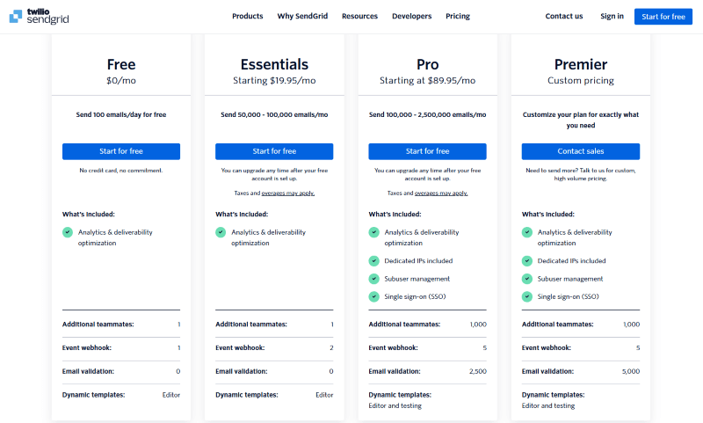The image size is (703, 423).
Task: Click the Pro Subuser management checkmark icon
Action: coord(374,279)
